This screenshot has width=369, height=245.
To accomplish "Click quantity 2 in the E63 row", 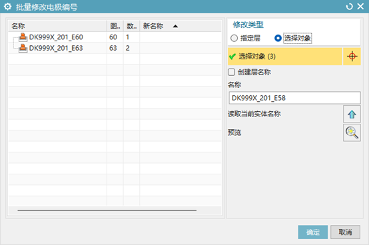I will coord(127,48).
